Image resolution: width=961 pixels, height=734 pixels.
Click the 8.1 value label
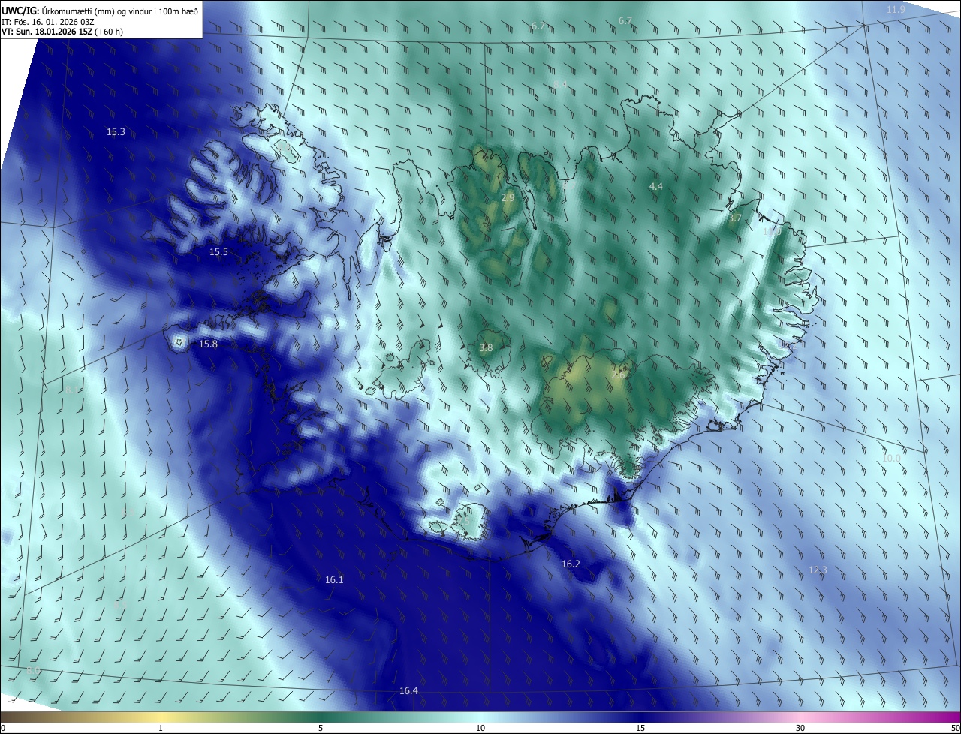point(71,390)
